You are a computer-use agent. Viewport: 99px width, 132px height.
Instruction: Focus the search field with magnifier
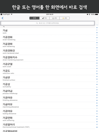48,23
